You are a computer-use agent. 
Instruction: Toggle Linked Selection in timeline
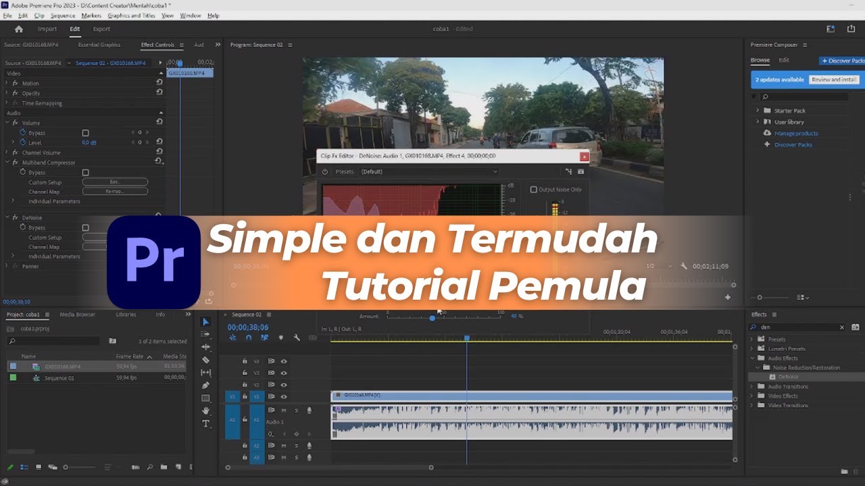[x=264, y=337]
